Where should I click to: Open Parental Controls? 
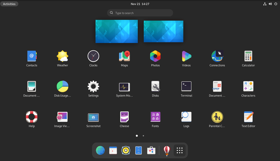pyautogui.click(x=217, y=119)
